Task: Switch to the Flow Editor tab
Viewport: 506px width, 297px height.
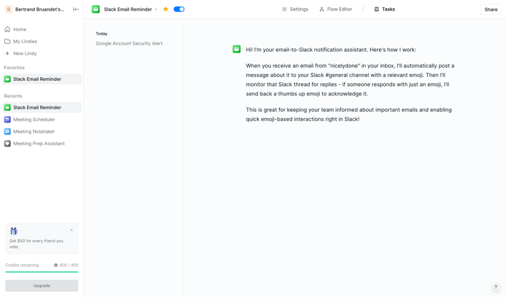Action: (x=336, y=9)
